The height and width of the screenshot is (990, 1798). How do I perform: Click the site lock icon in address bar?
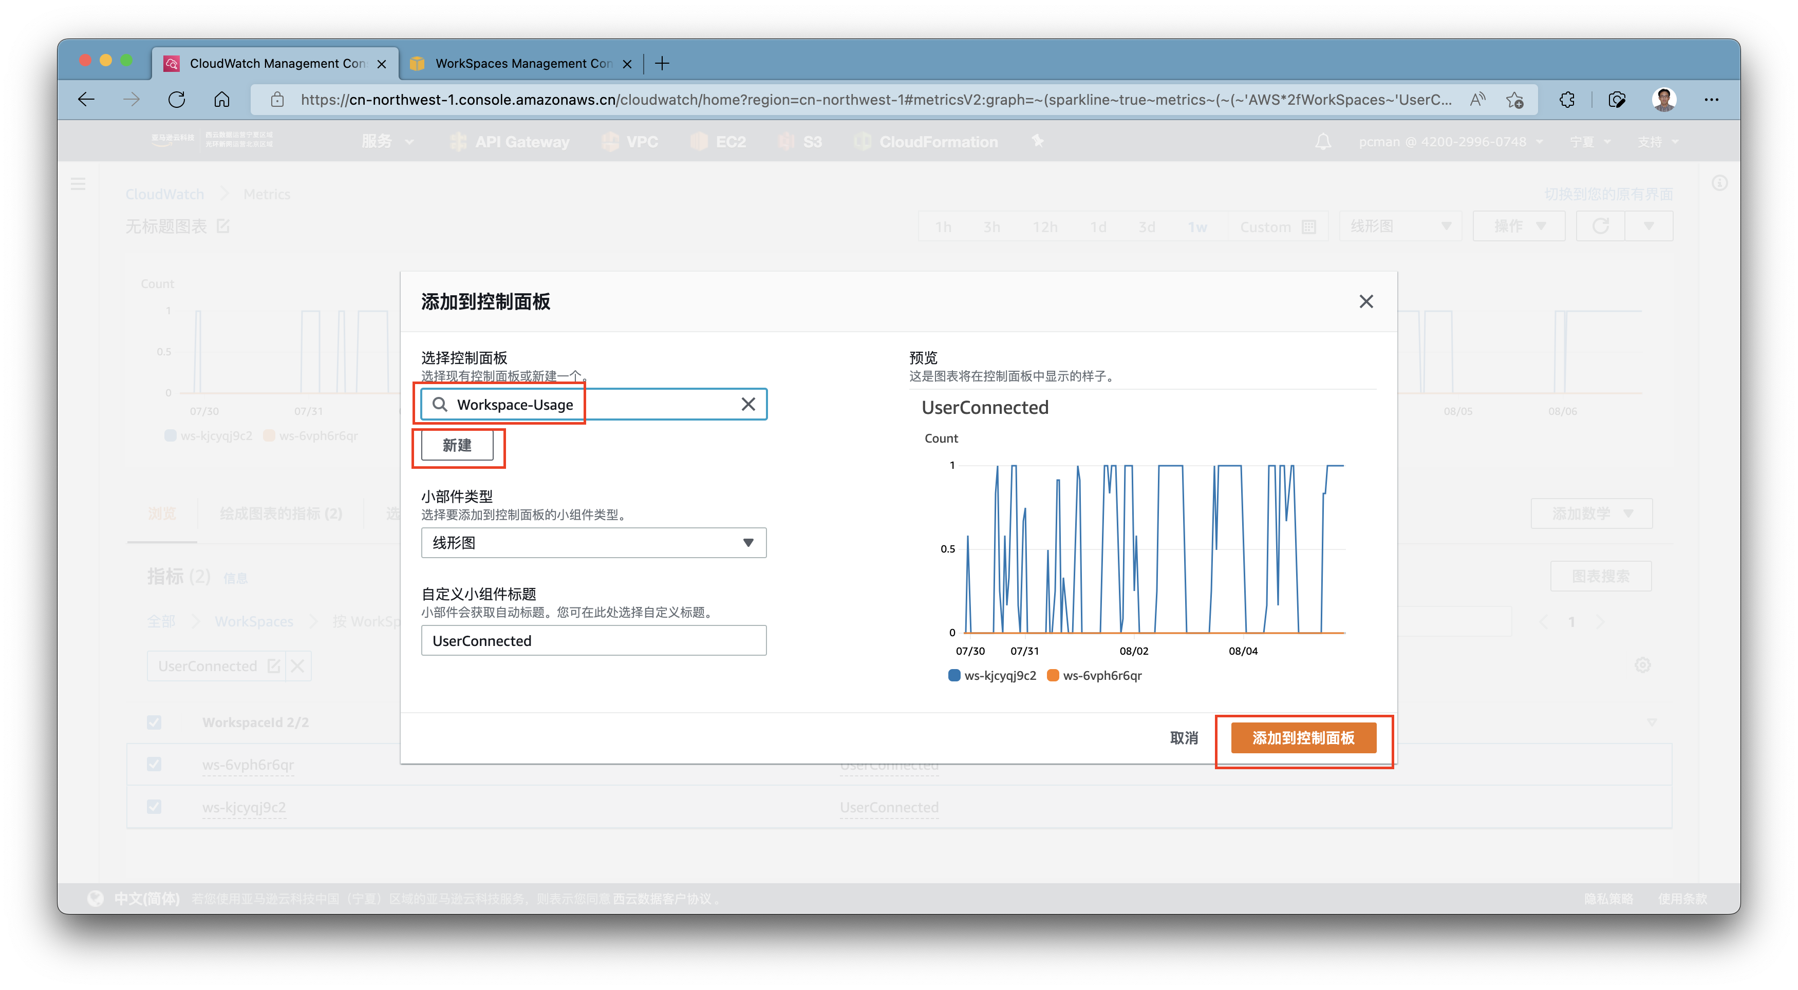click(277, 100)
